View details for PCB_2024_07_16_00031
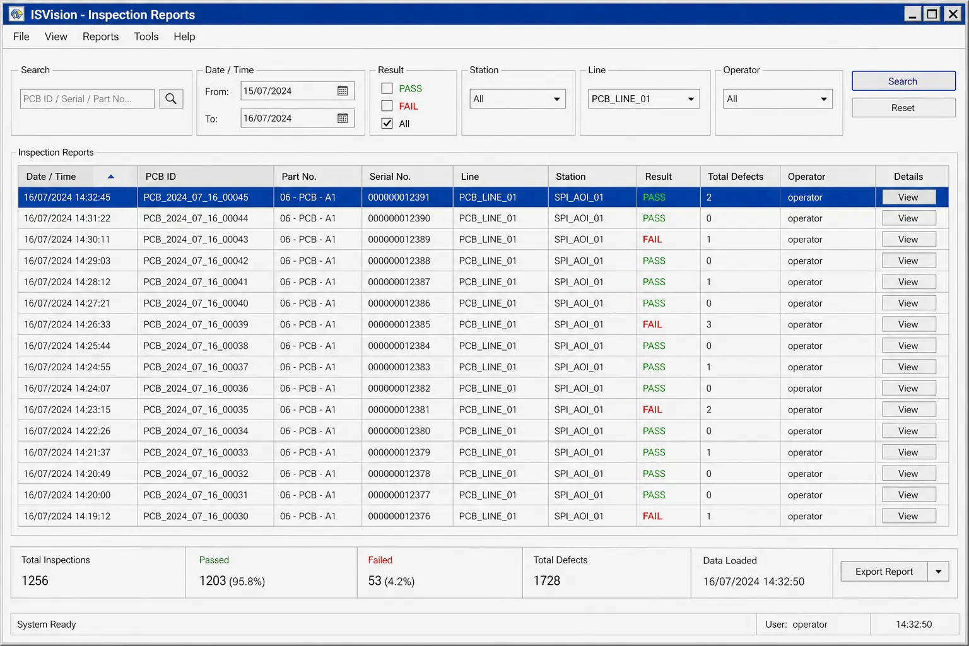This screenshot has width=969, height=646. (x=908, y=495)
